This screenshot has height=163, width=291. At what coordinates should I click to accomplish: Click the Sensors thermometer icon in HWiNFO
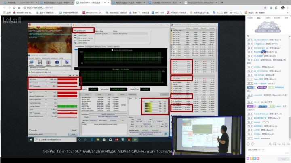click(x=48, y=63)
